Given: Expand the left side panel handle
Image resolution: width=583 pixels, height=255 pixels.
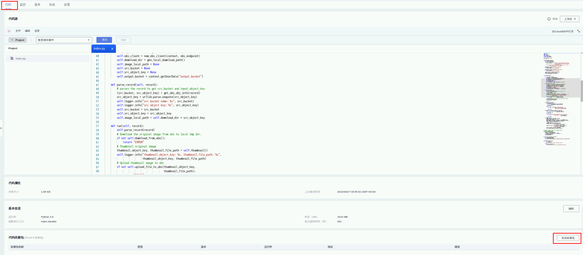Looking at the screenshot, I should click(x=1, y=128).
